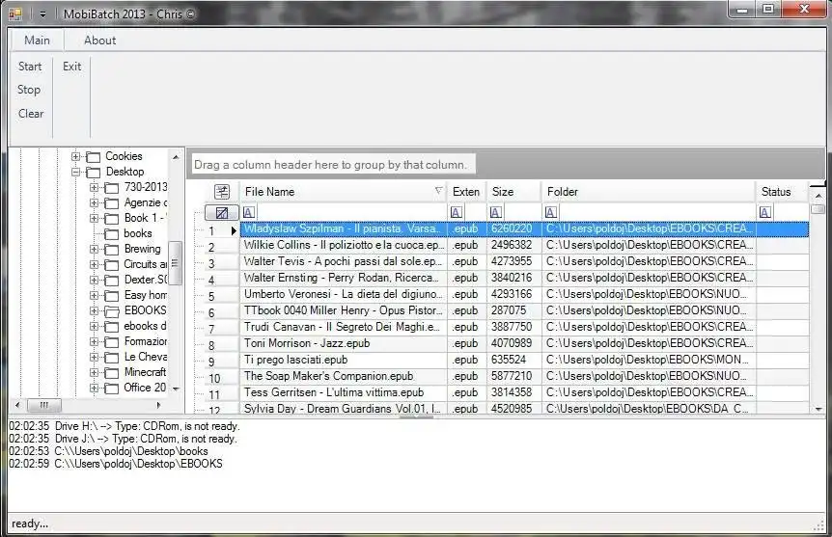Open the About tab

99,40
